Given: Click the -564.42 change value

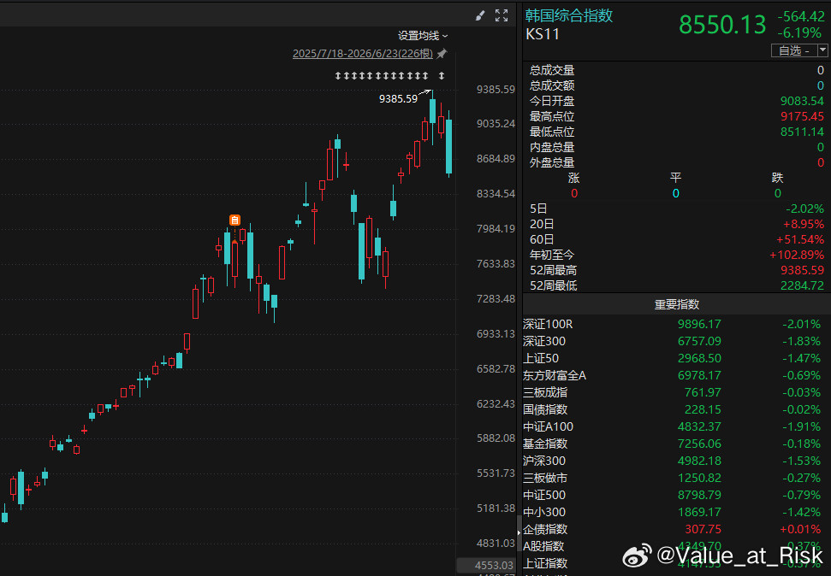Looking at the screenshot, I should click(x=801, y=16).
